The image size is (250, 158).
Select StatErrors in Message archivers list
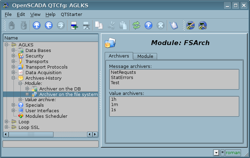point(122,78)
